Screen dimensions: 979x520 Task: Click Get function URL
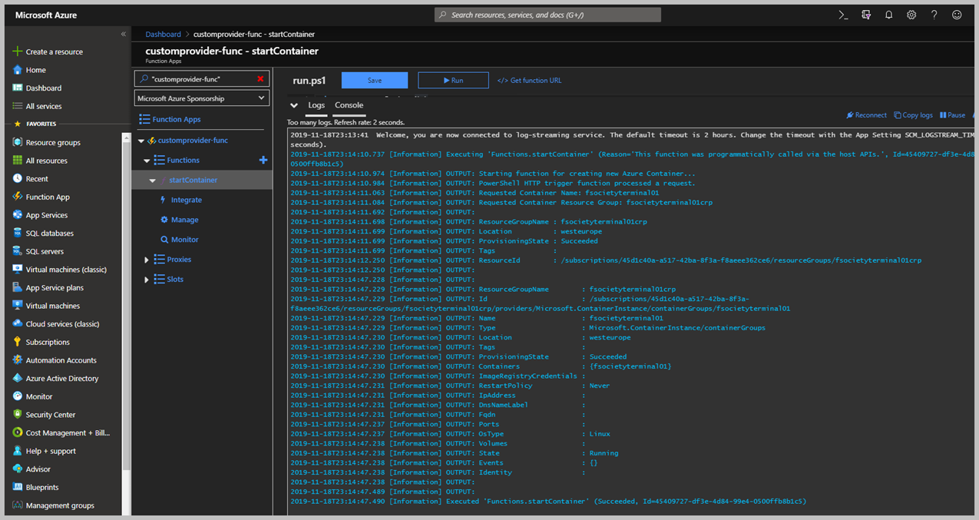529,80
